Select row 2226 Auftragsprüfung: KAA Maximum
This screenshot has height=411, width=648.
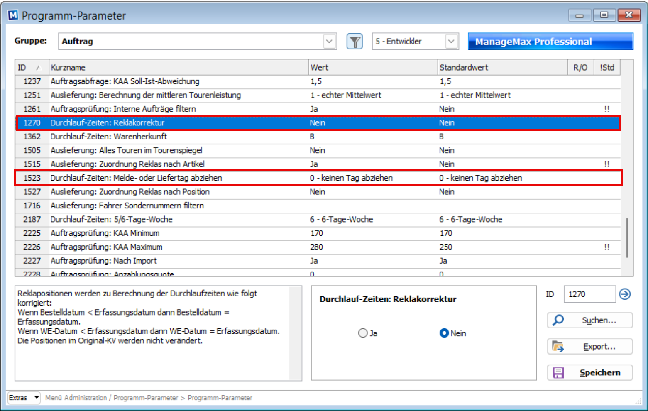pyautogui.click(x=318, y=247)
